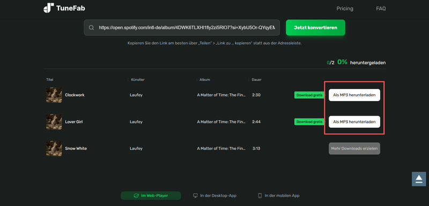
Task: Click album name in Lover Girl row
Action: pos(221,121)
